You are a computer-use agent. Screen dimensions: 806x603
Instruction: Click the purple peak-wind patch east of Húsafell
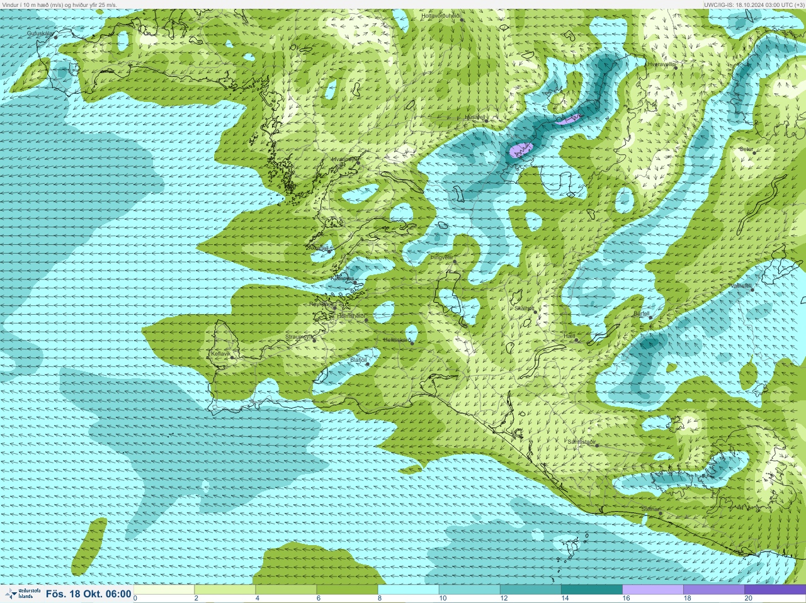pyautogui.click(x=521, y=149)
